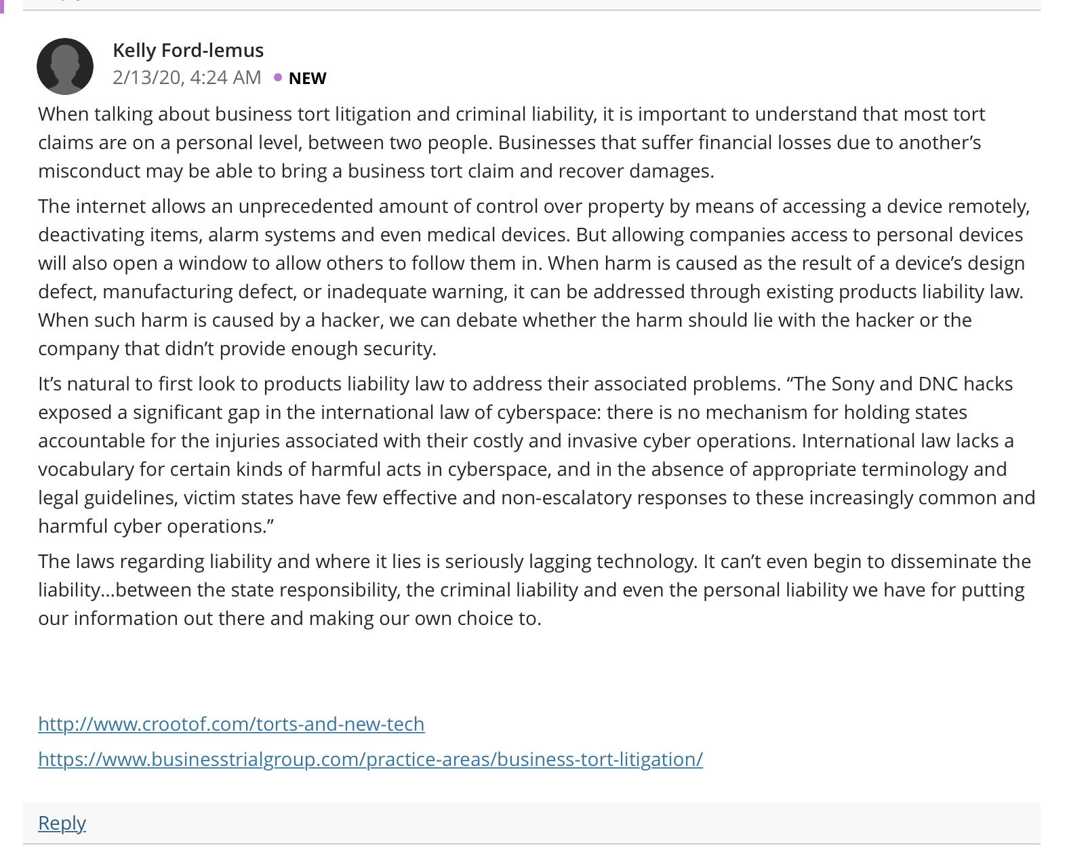Click the paragraph starting 'When talking about business tort'
1067x850 pixels.
[x=512, y=142]
